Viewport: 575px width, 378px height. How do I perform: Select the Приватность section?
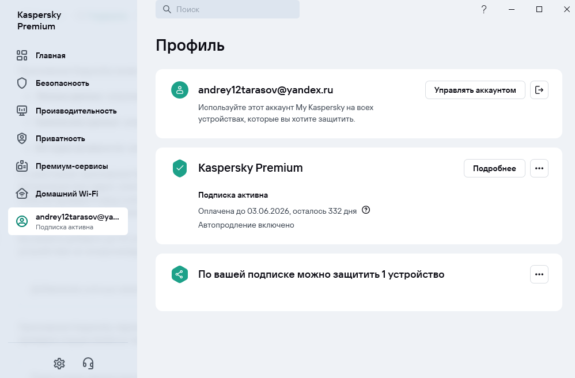(x=68, y=139)
